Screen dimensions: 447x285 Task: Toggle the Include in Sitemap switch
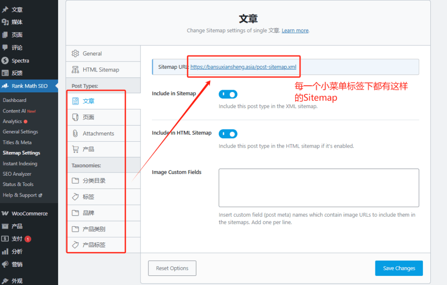pos(228,94)
